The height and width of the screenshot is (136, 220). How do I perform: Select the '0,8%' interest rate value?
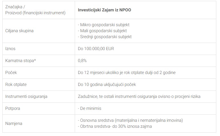[x=82, y=61]
